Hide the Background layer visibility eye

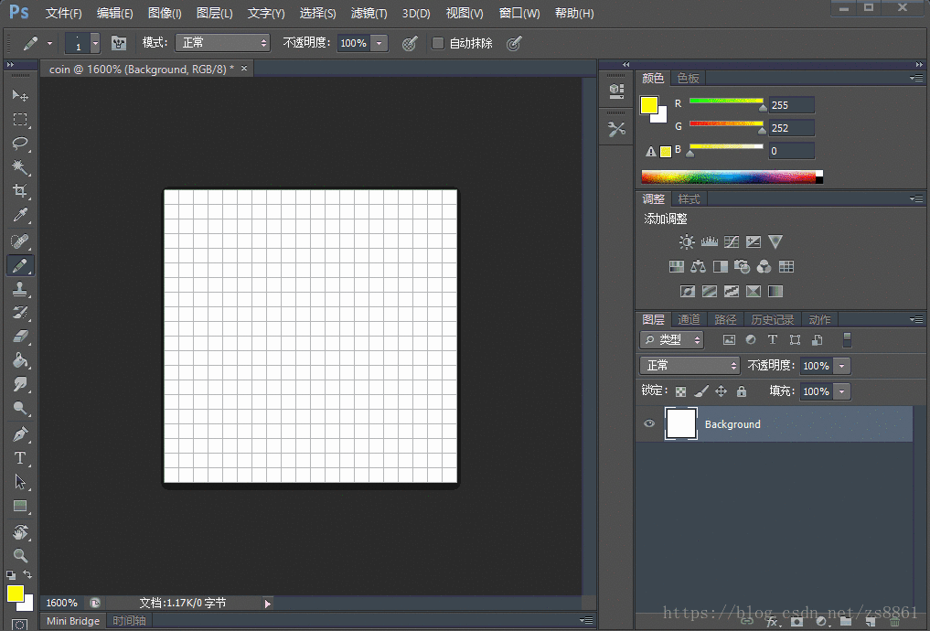(x=649, y=423)
